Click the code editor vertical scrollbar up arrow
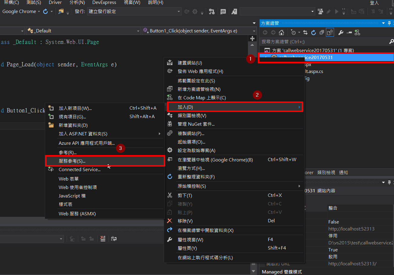The image size is (394, 275). tap(252, 45)
